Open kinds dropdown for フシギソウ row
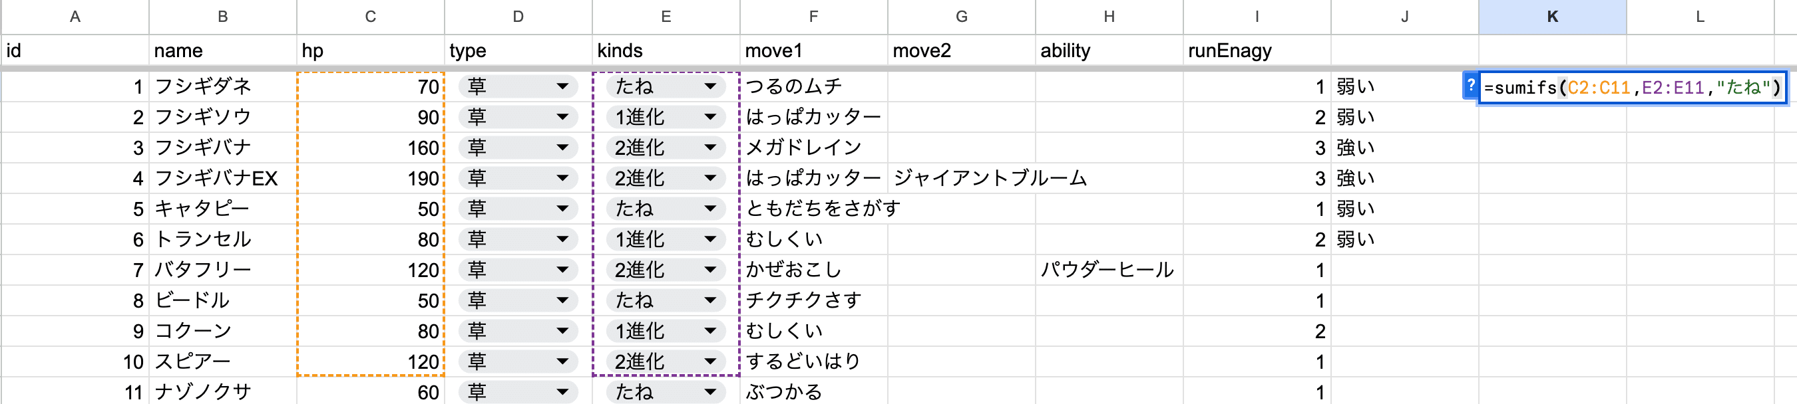 pos(710,117)
